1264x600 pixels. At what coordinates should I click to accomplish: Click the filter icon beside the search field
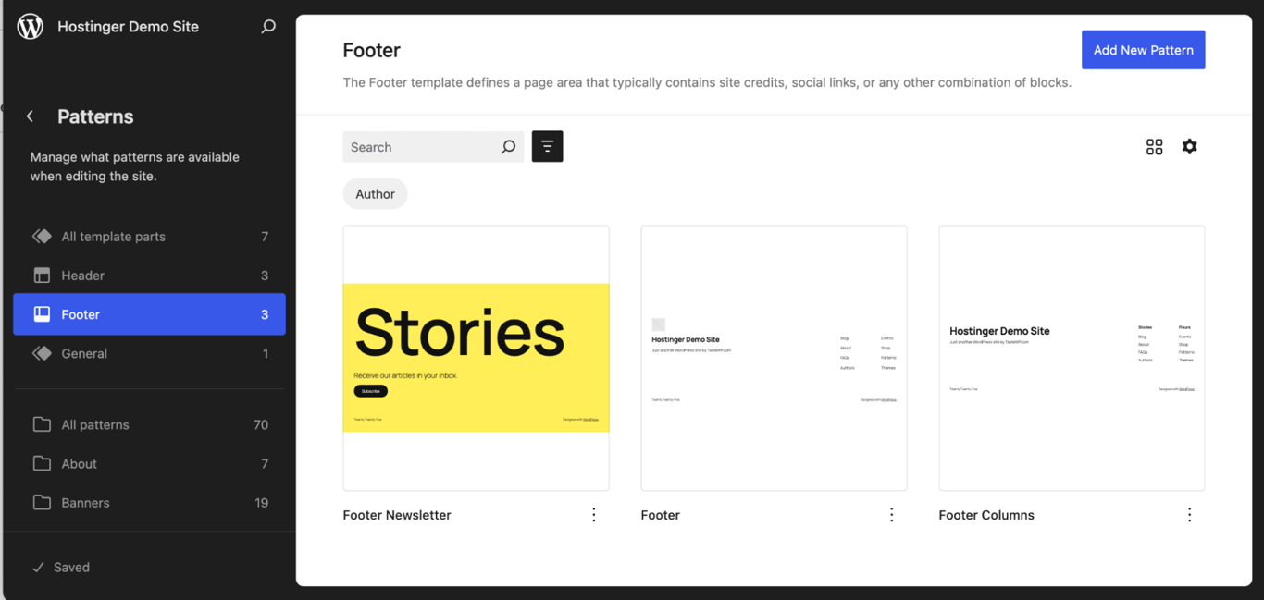[x=547, y=146]
